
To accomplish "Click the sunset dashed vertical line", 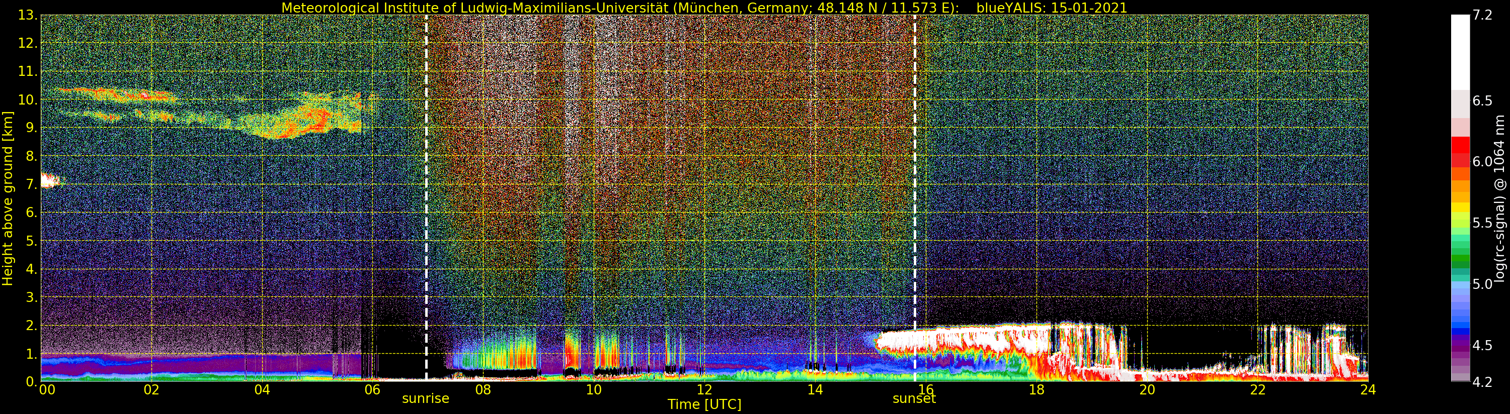I will pos(914,197).
